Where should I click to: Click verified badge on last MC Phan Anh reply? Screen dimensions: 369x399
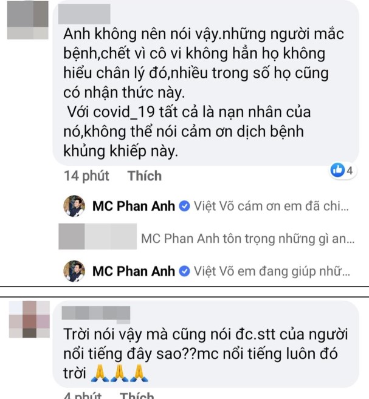(184, 271)
